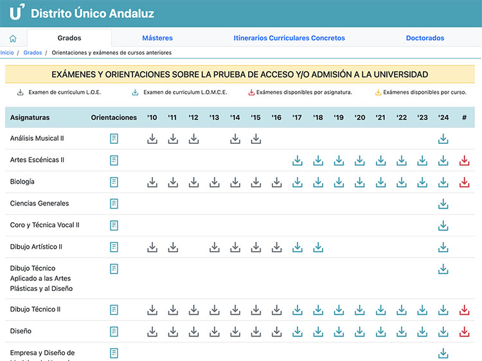The height and width of the screenshot is (361, 482).
Task: Open the Doctorados tab
Action: coord(425,38)
